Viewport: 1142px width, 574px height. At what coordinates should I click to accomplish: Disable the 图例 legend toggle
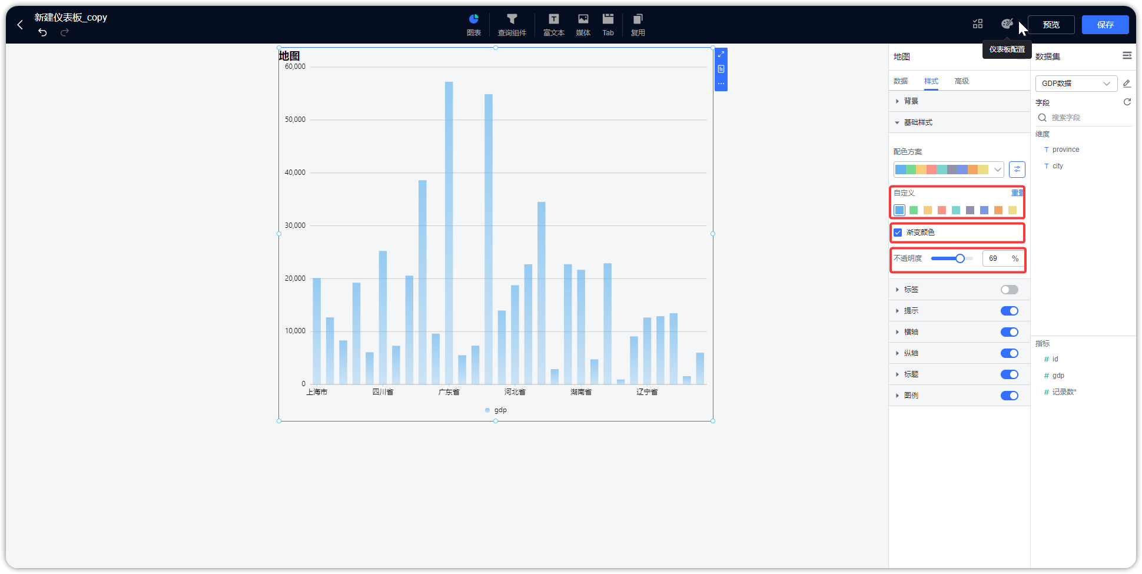[x=1010, y=396]
